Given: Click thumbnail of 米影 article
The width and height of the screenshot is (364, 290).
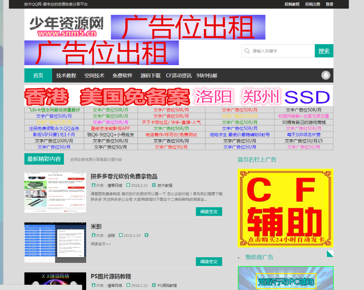Looking at the screenshot, I should click(x=55, y=242).
